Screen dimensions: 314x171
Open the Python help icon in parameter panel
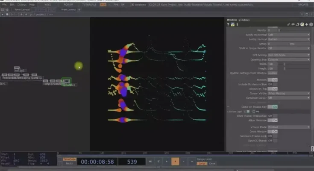tap(232, 24)
